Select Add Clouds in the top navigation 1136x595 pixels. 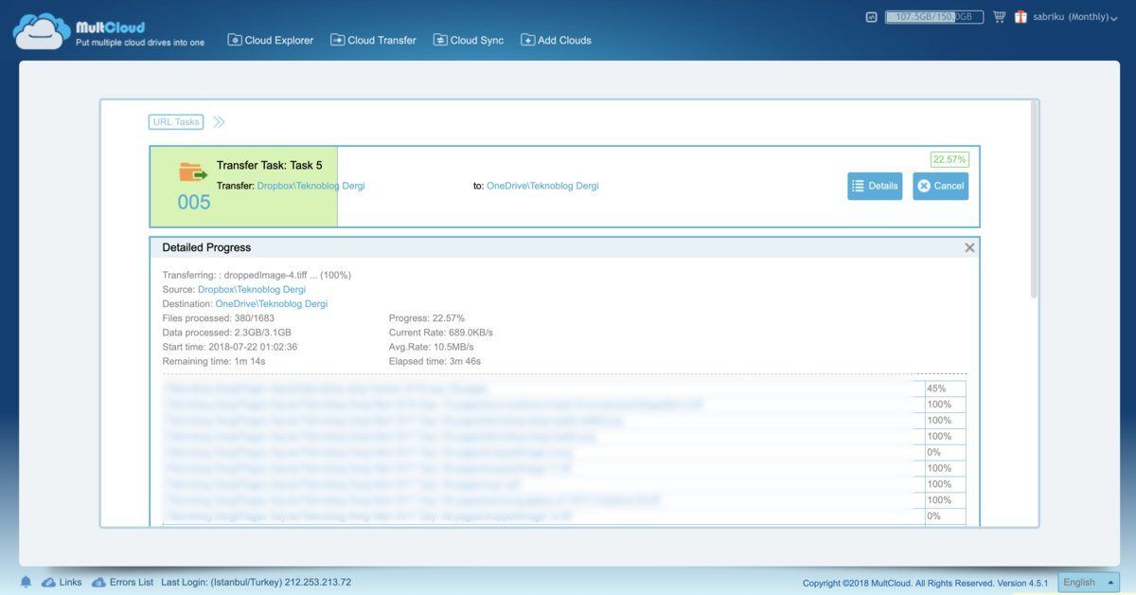[x=556, y=41]
